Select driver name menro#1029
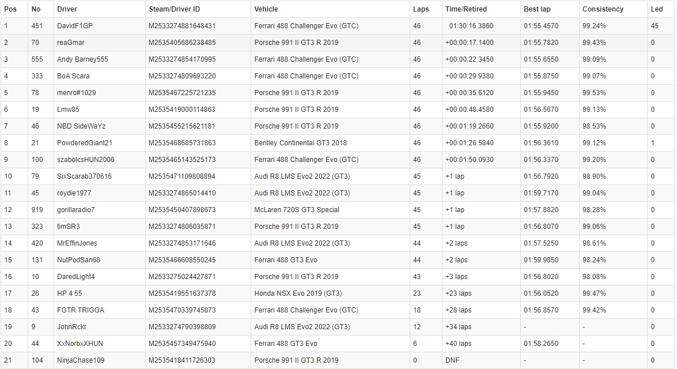Screen dimensions: 677x369 pos(77,93)
